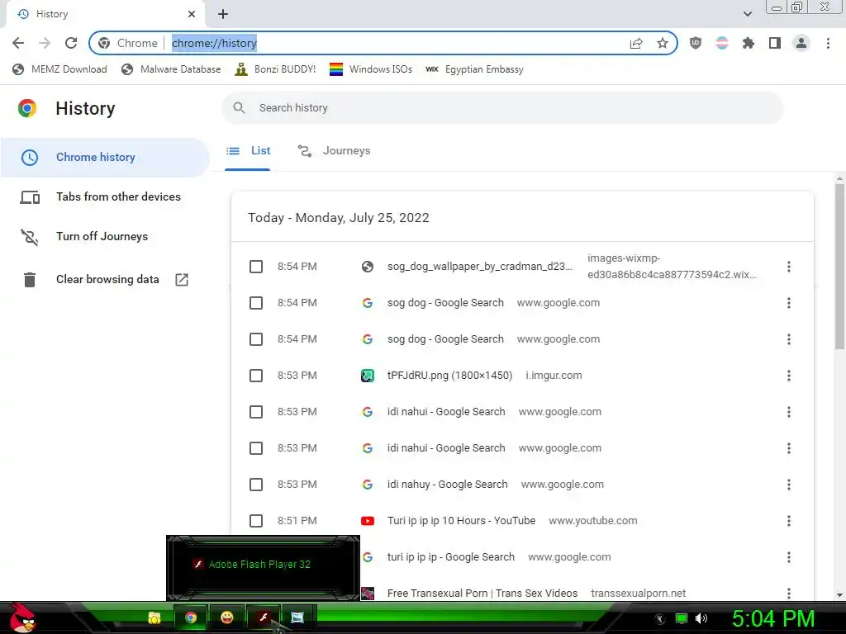Viewport: 846px width, 634px height.
Task: Open the MEMZ Download bookmark
Action: coord(59,69)
